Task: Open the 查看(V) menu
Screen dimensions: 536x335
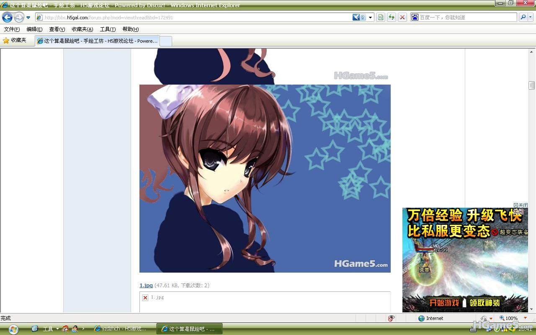Action: 57,29
